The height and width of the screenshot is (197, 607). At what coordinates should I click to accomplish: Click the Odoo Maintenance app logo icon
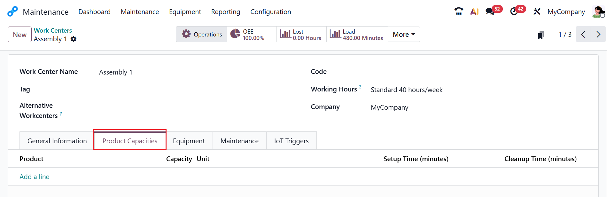point(12,12)
